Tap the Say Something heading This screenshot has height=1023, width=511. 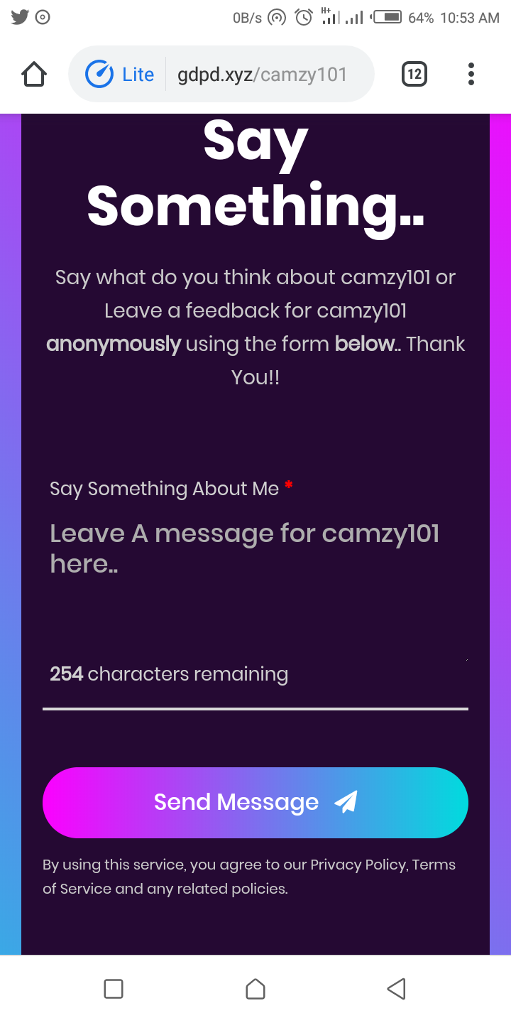pos(255,174)
